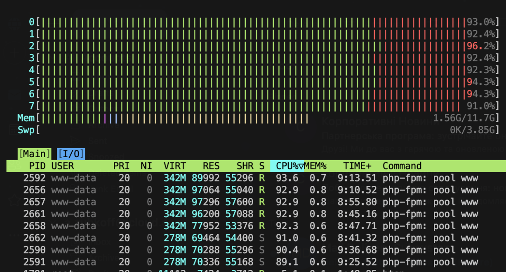Screen dimensions: 506x272
Task: Click SHR value 55168
Action: tap(239, 262)
